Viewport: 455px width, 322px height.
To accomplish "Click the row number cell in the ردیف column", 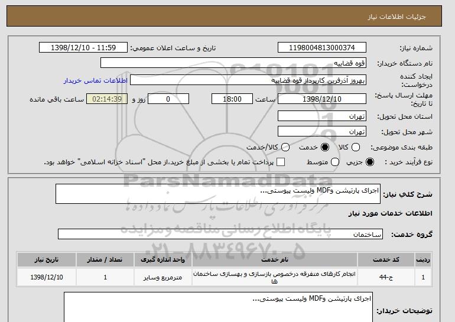I will [x=423, y=277].
